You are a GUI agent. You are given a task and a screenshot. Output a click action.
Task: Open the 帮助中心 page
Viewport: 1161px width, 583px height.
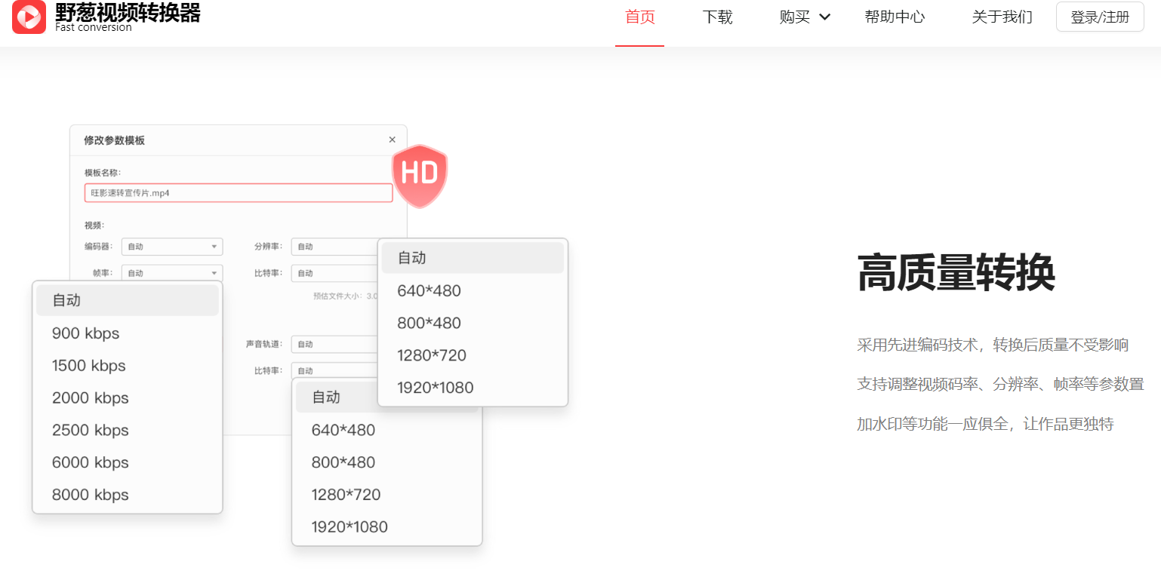pyautogui.click(x=895, y=17)
